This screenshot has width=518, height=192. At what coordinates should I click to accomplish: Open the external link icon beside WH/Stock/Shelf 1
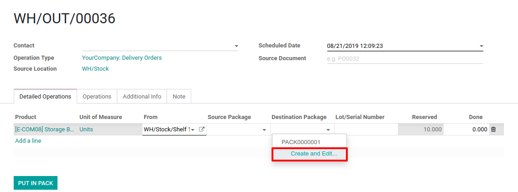[201, 130]
